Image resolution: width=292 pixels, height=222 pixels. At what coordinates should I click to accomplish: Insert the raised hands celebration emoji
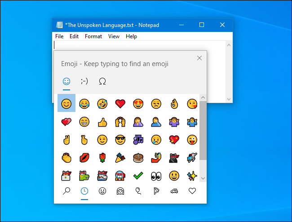[x=120, y=122]
